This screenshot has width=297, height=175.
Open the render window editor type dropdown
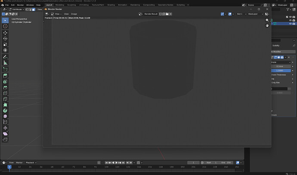(x=47, y=14)
